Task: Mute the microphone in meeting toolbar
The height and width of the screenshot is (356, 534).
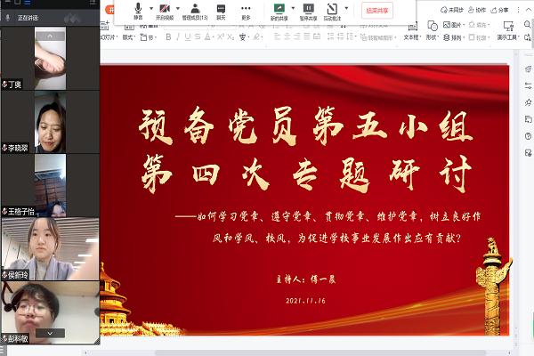Action: pyautogui.click(x=138, y=11)
